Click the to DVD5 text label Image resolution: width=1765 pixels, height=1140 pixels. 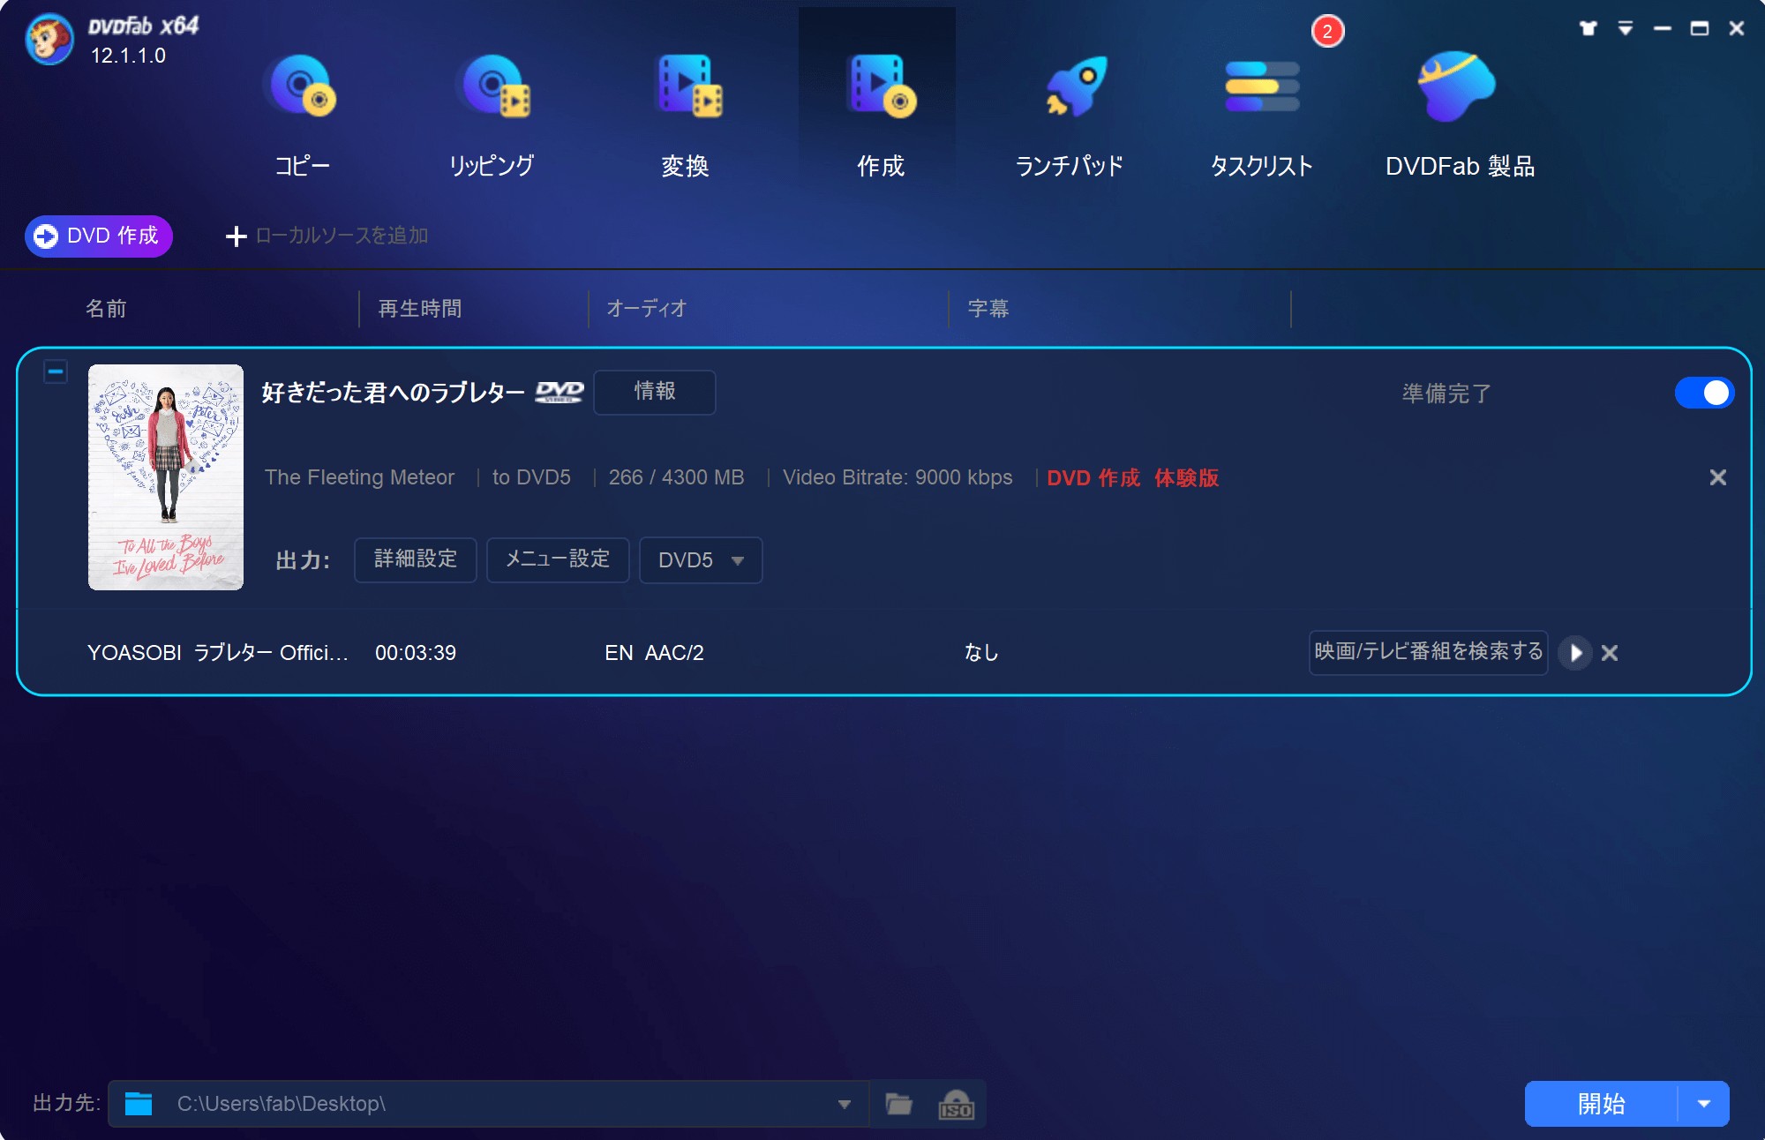pos(531,477)
